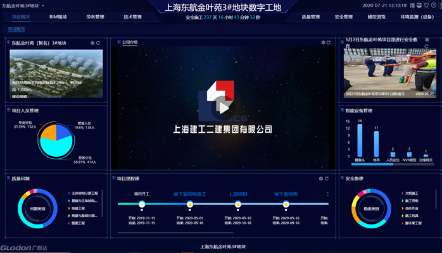This screenshot has width=442, height=253.
Task: Toggle 地基工程 legend in 质量问题 chart
Action: click(x=78, y=208)
